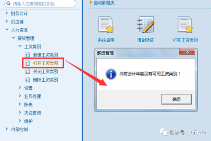Open the 打开工资类别 favorites icon
Screen dimensions: 211x141
coord(185,24)
